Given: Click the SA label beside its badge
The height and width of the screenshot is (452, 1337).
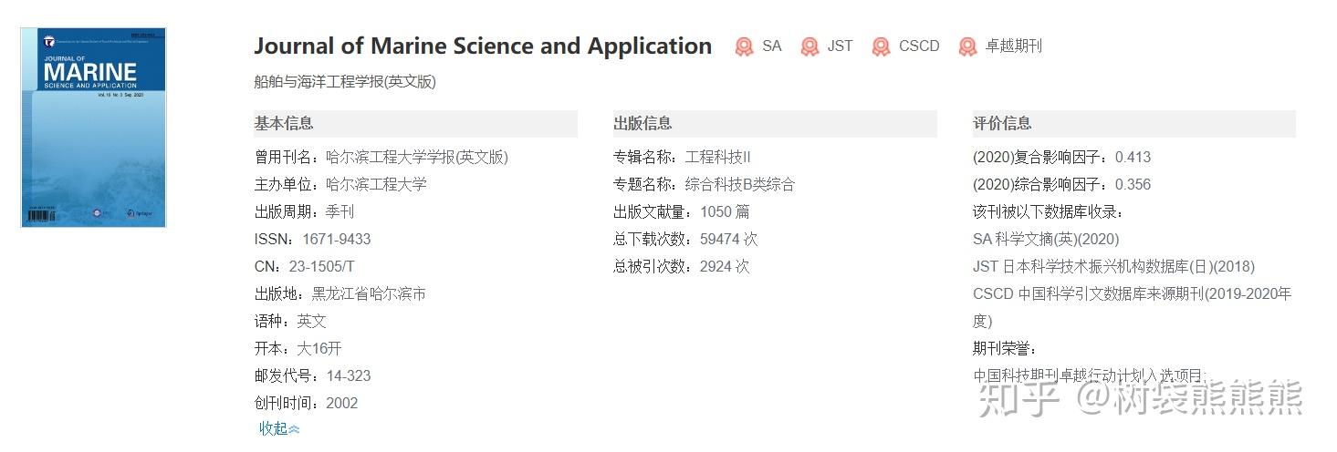Looking at the screenshot, I should [x=772, y=46].
